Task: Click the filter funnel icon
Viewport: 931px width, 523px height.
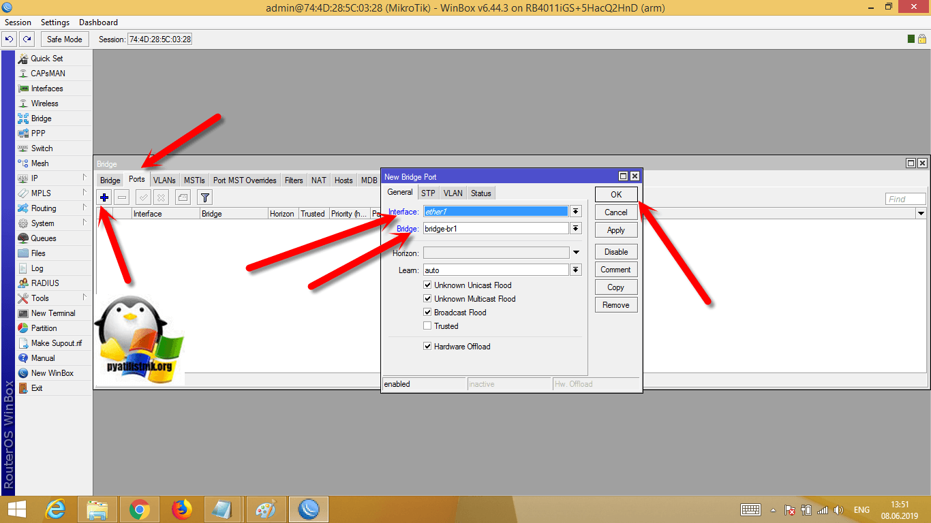Action: click(204, 197)
